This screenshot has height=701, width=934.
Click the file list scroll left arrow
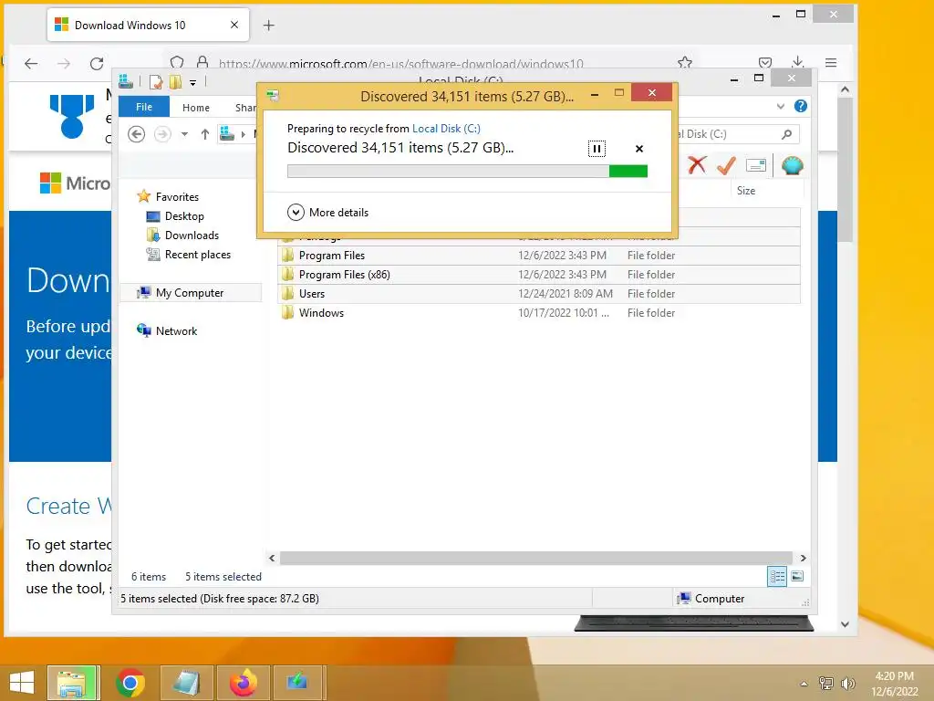(272, 558)
